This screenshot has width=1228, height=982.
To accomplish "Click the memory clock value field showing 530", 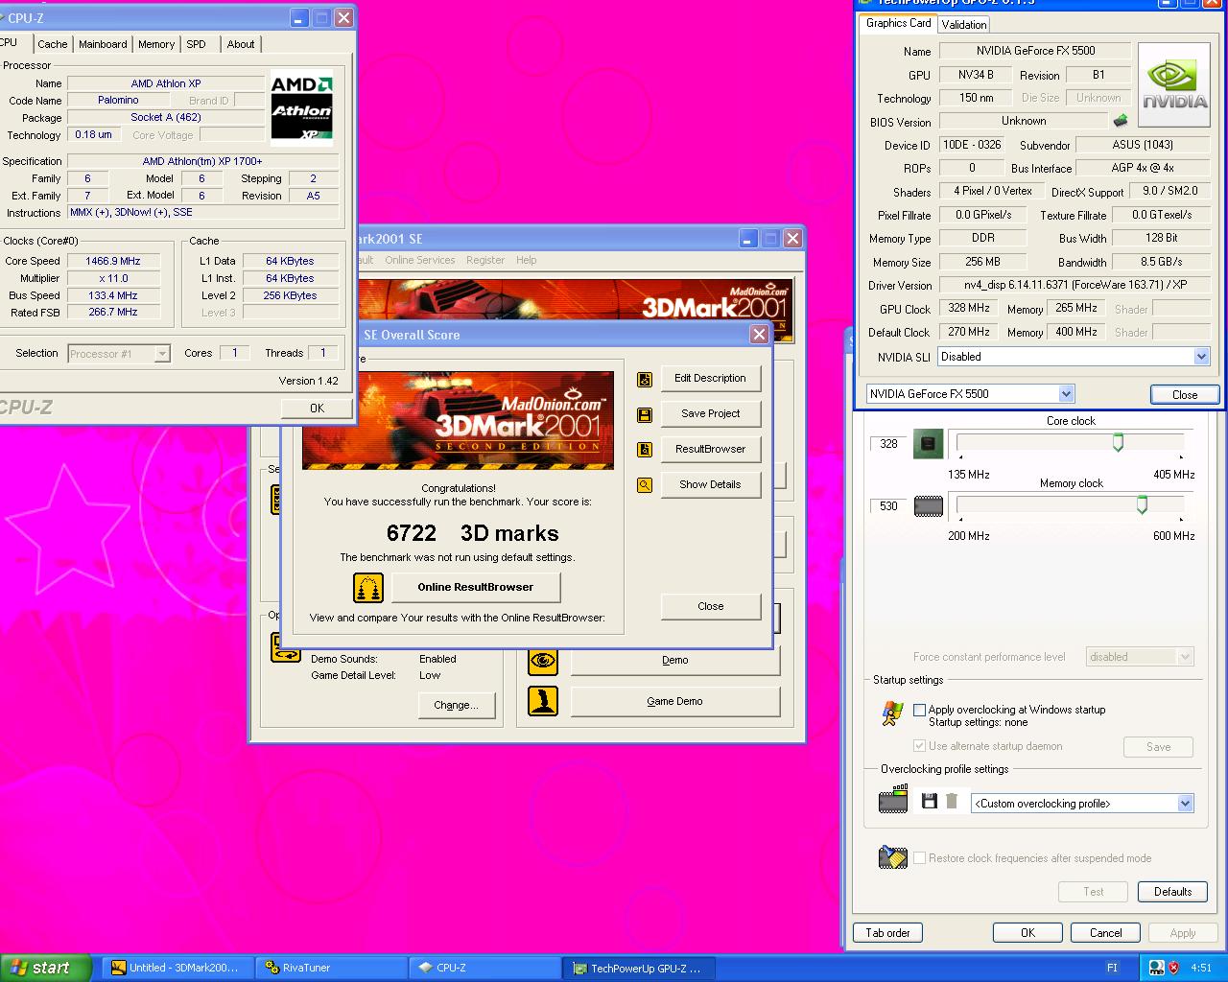I will point(888,506).
